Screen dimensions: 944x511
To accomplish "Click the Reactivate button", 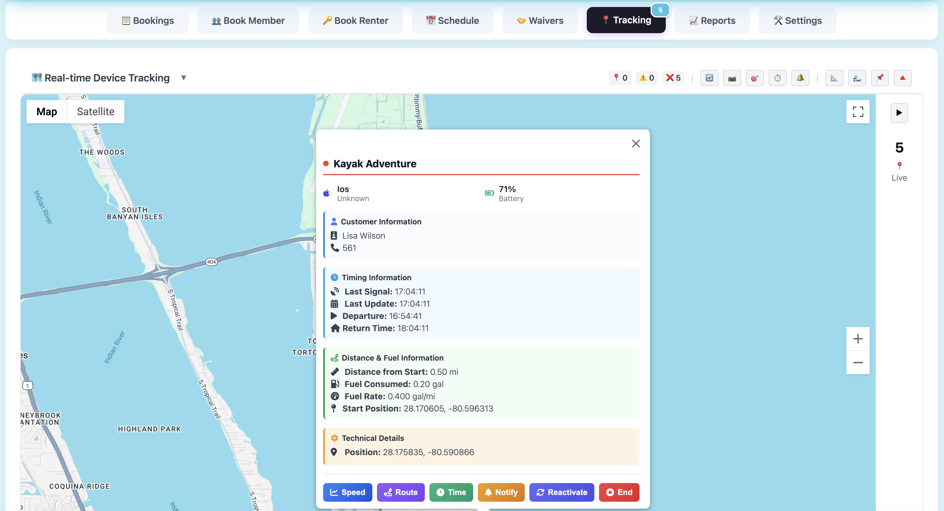I will (x=561, y=492).
